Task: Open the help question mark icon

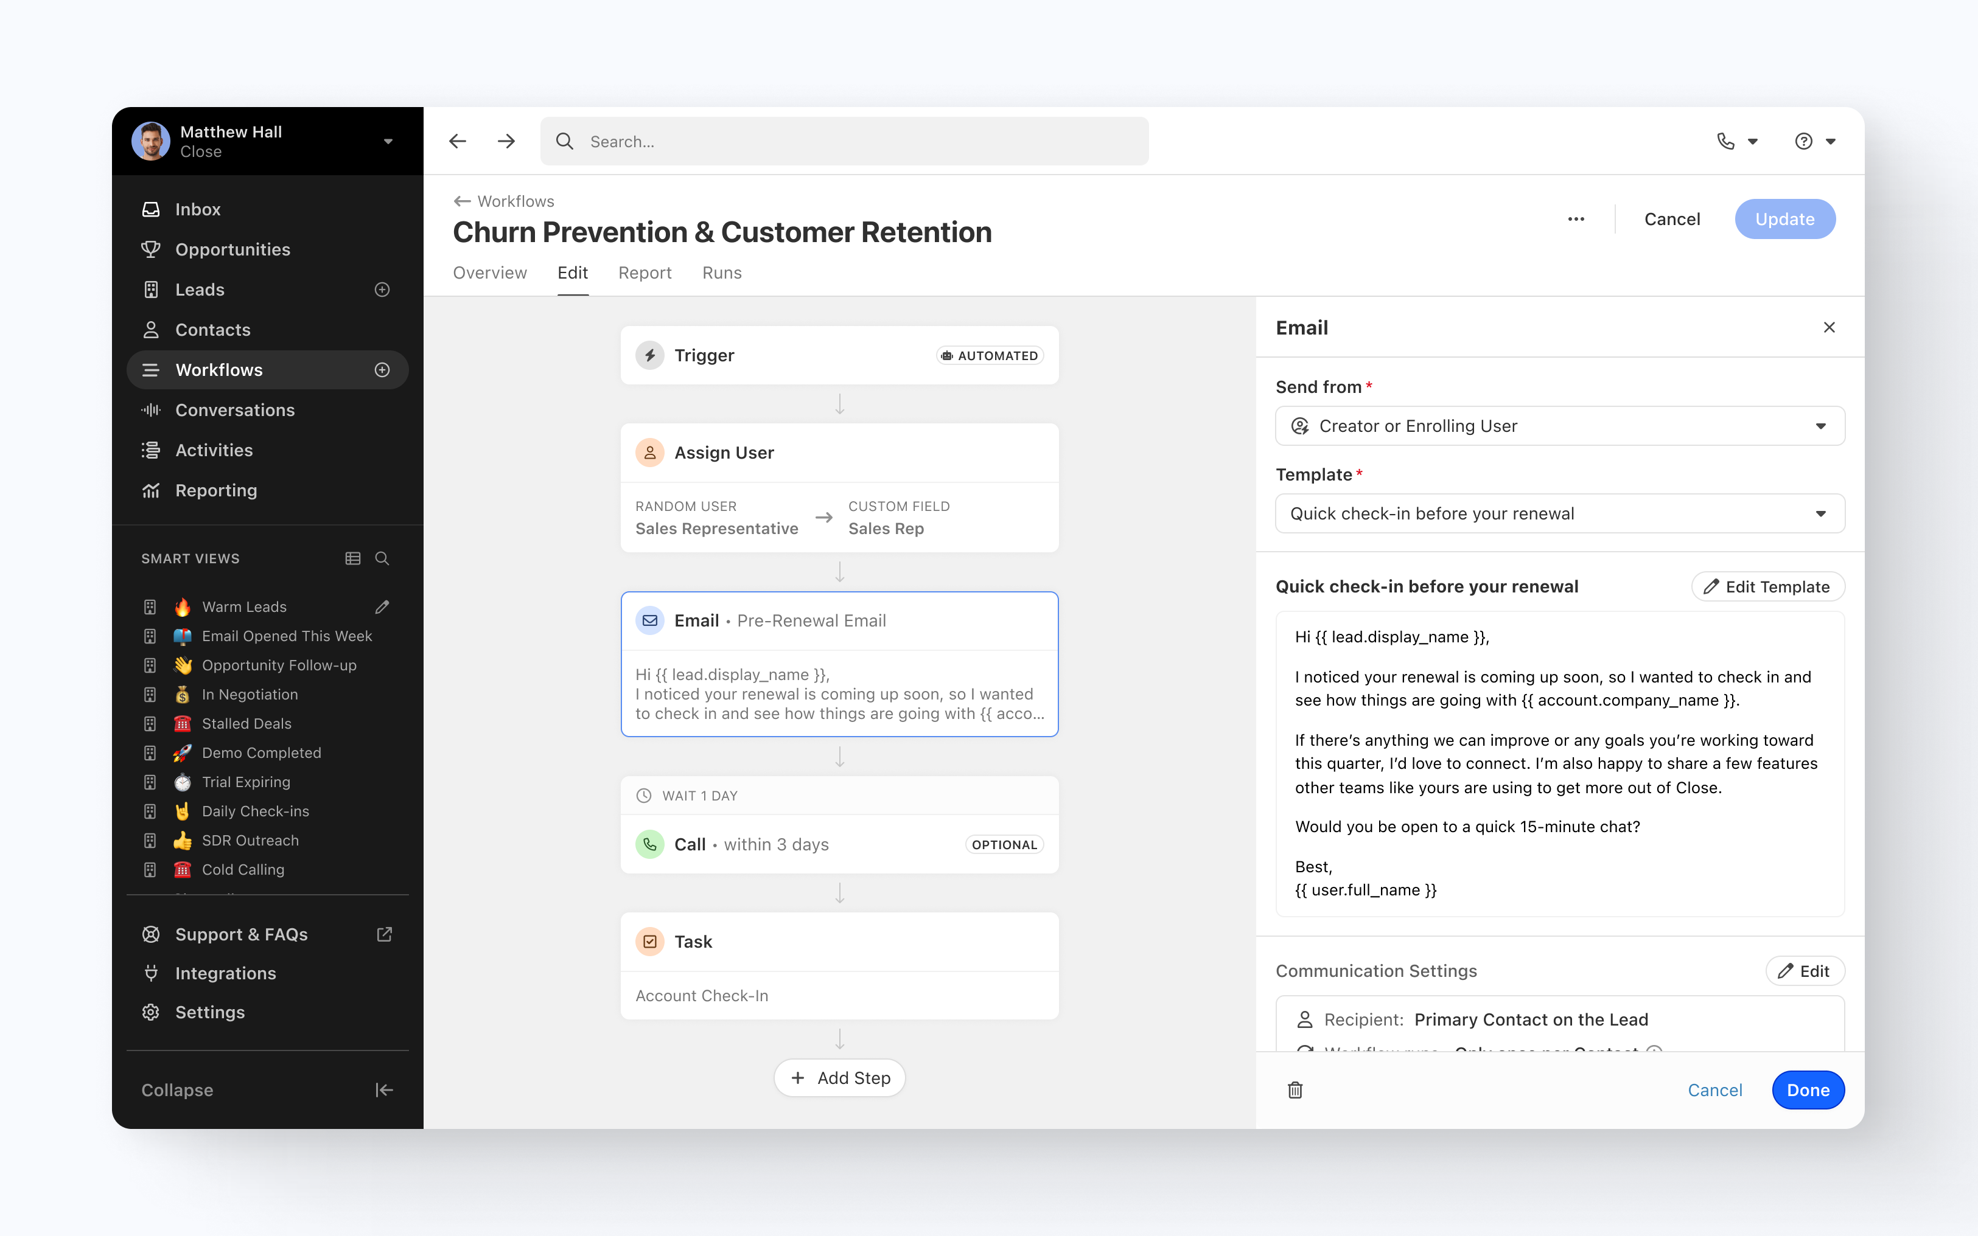Action: click(1803, 141)
